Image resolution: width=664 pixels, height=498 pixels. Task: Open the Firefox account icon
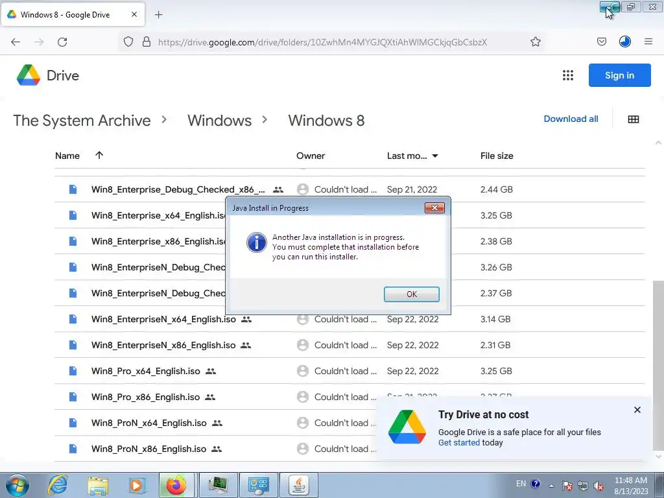tap(625, 42)
